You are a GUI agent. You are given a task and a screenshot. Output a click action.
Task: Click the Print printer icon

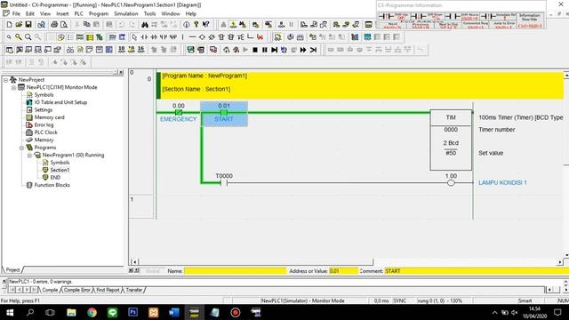click(54, 25)
